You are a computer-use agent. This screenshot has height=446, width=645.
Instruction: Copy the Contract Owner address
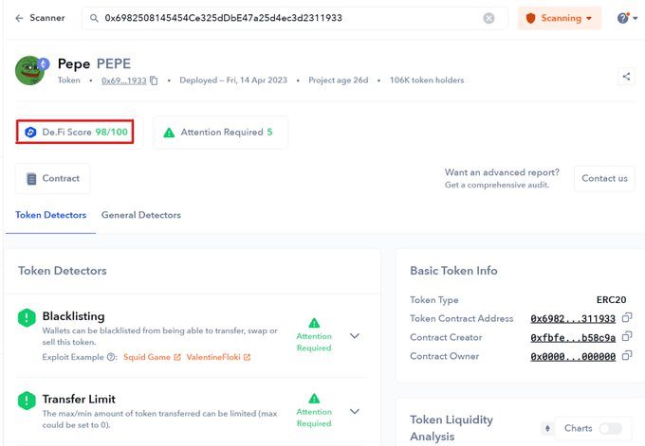click(x=626, y=356)
